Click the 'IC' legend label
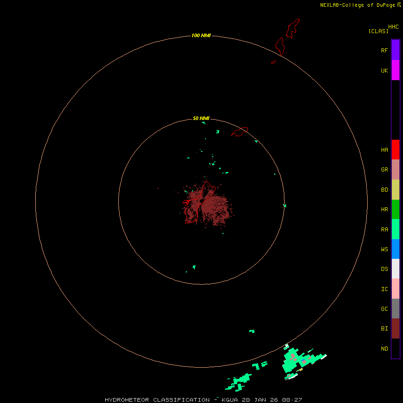This screenshot has height=403, width=403. [384, 289]
